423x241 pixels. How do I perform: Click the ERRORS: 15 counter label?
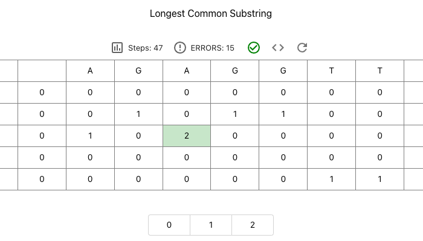pos(212,48)
